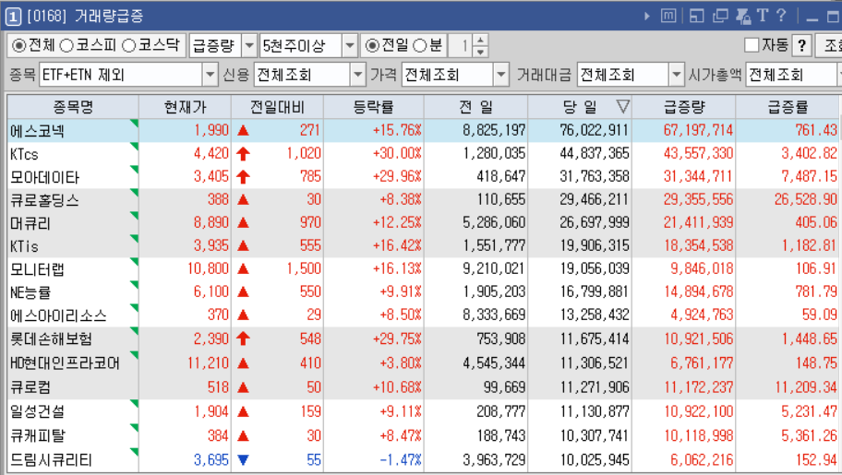This screenshot has width=842, height=475.
Task: Select the NE능률 stock row
Action: tap(423, 292)
